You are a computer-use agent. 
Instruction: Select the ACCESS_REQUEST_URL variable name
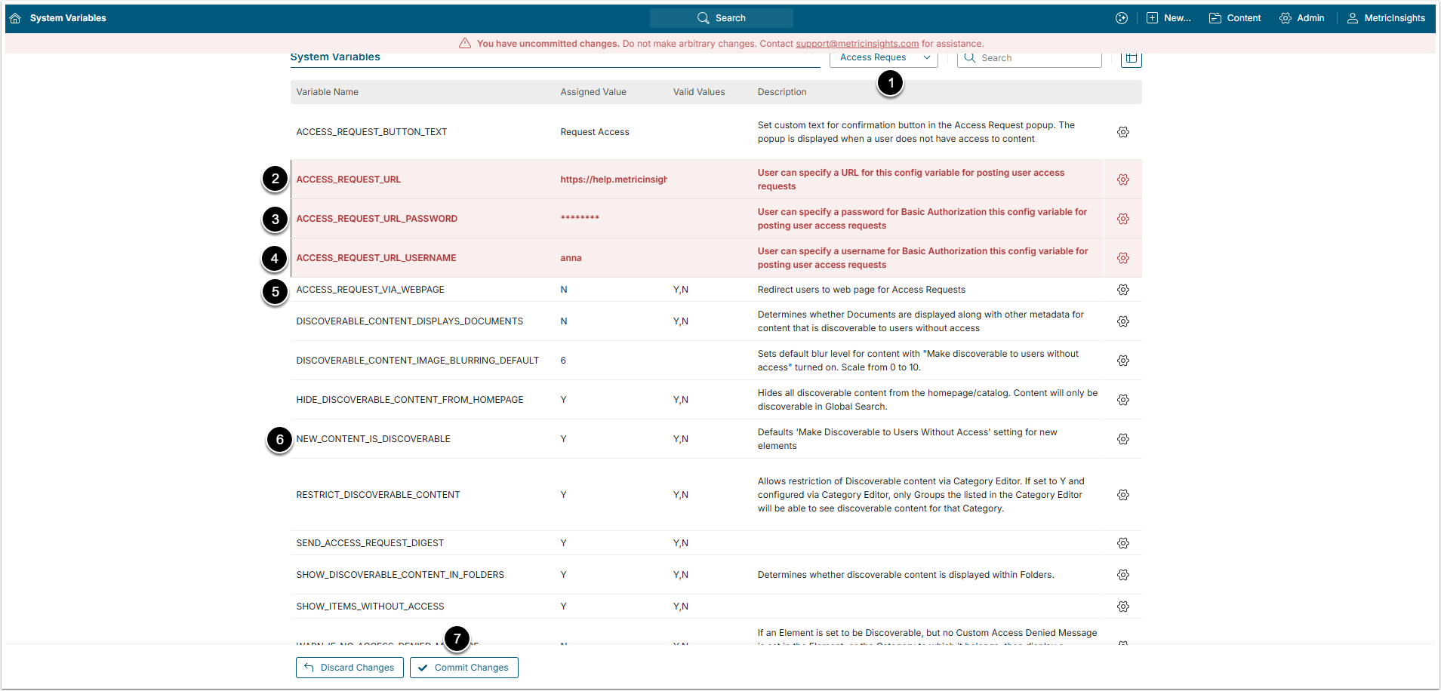(x=348, y=180)
